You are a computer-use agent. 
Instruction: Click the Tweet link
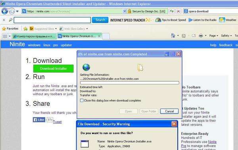click(57, 122)
